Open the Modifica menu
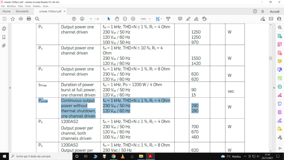Image resolution: width=284 pixels, height=160 pixels. point(11,6)
